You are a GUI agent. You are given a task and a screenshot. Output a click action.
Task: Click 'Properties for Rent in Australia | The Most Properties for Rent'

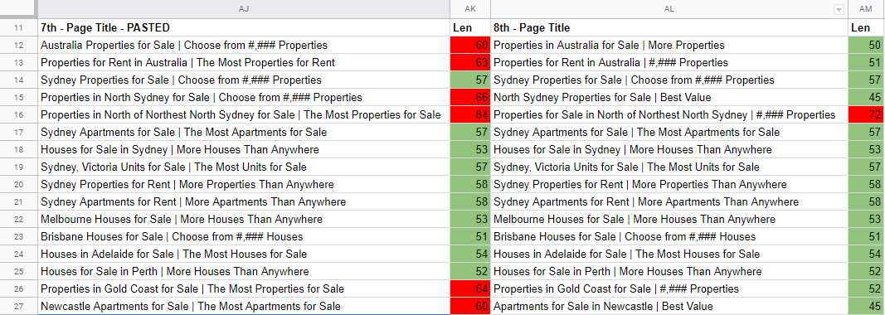click(244, 63)
